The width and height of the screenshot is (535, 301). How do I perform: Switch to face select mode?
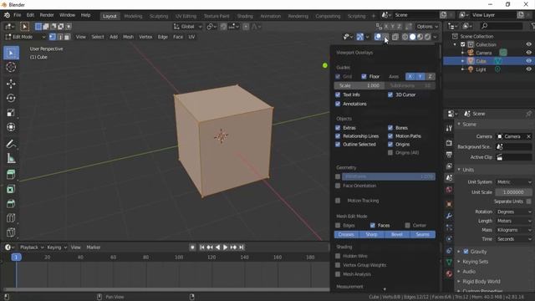click(67, 37)
